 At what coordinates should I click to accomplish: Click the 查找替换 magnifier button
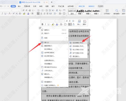117,12
